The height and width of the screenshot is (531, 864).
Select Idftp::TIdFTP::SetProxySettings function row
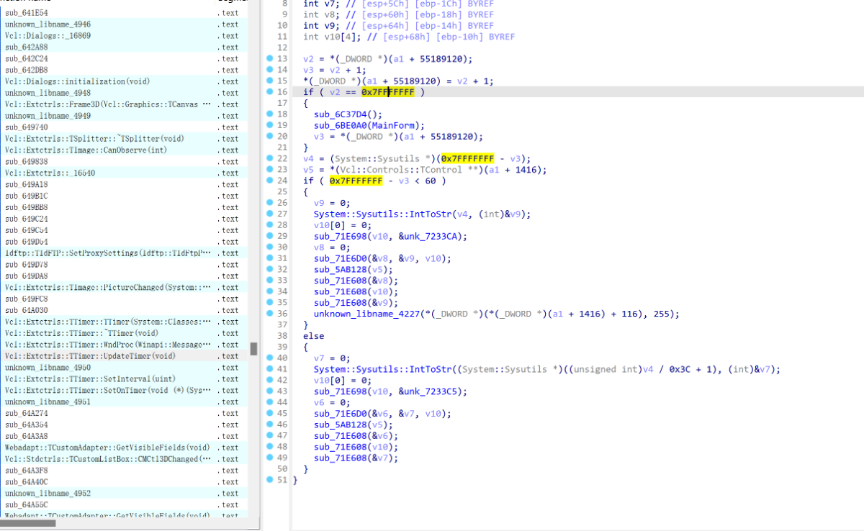(124, 253)
